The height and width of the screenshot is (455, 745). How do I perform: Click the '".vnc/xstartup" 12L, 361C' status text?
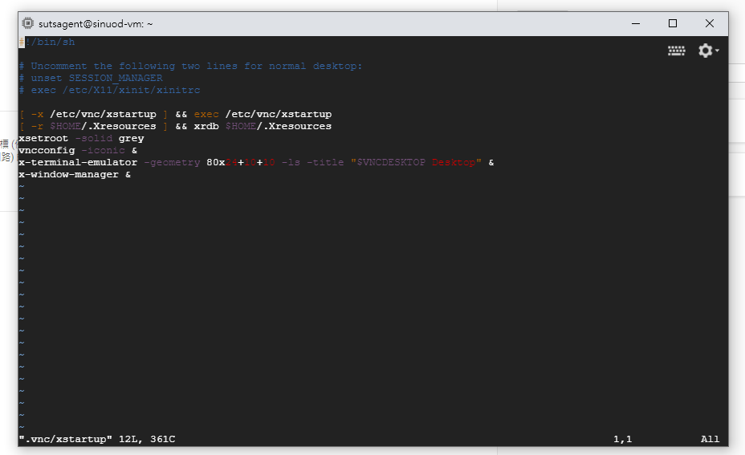tap(97, 439)
